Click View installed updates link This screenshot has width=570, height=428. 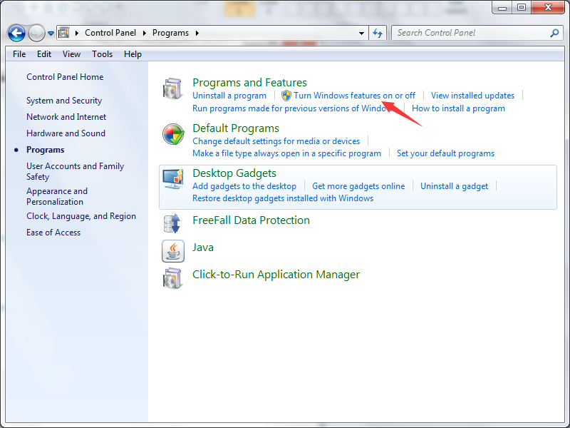point(472,96)
